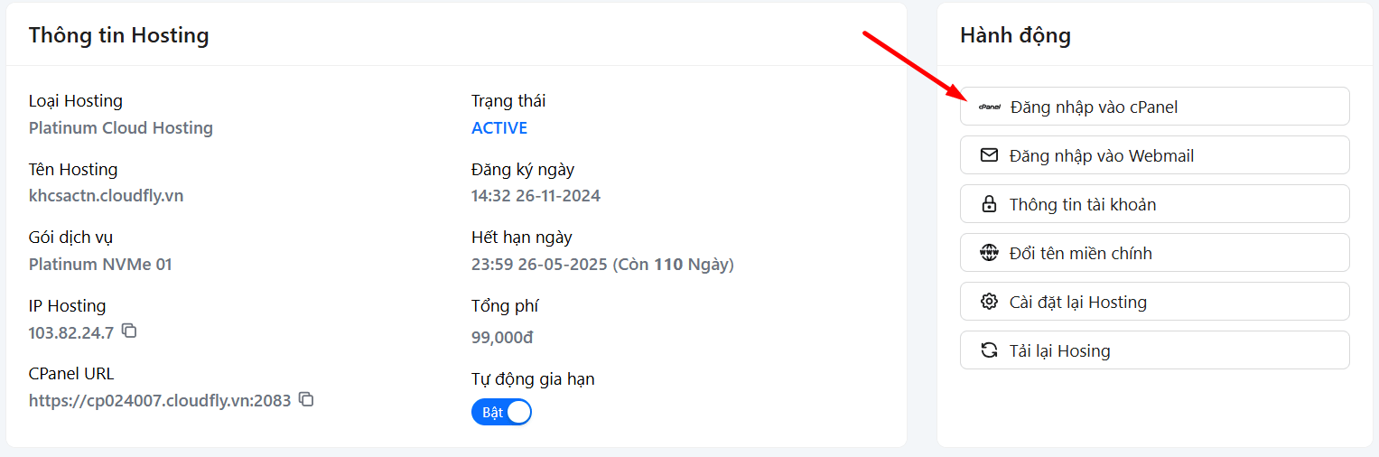Click the cPanel URL link text
Image resolution: width=1379 pixels, height=457 pixels.
160,400
